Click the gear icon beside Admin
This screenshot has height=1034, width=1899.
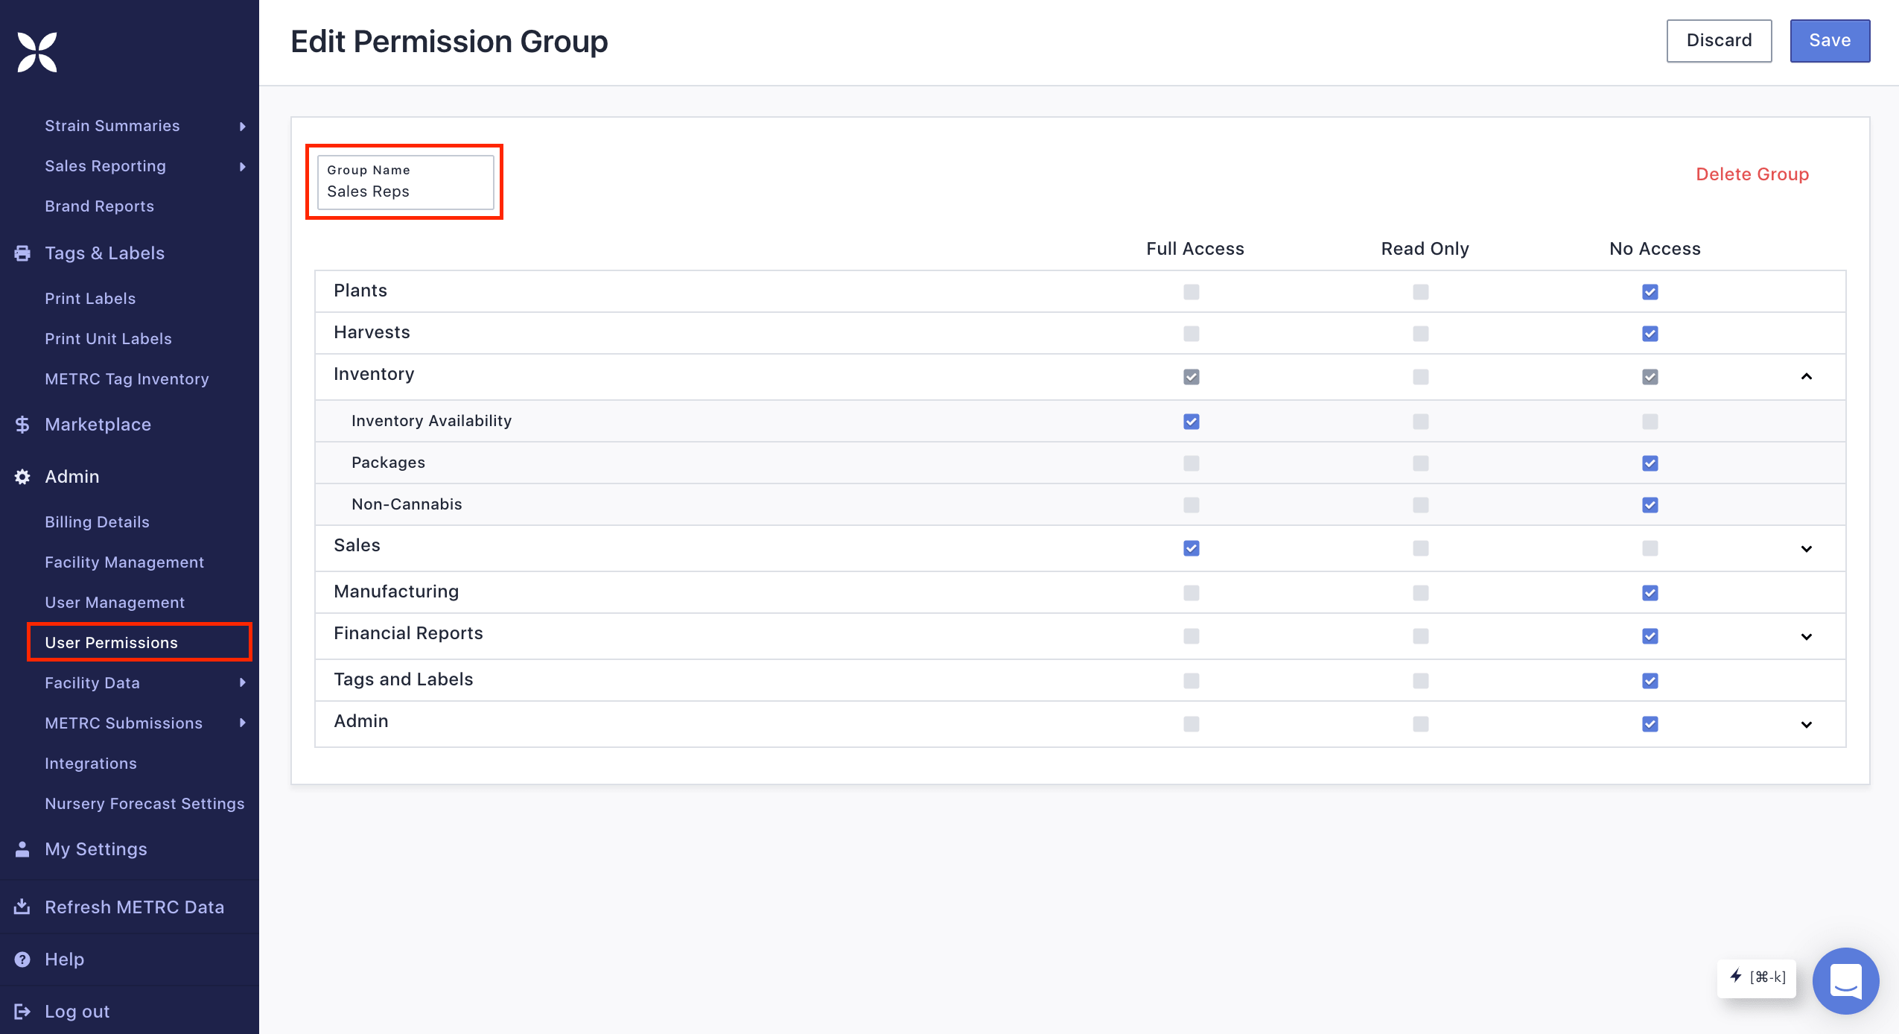22,476
